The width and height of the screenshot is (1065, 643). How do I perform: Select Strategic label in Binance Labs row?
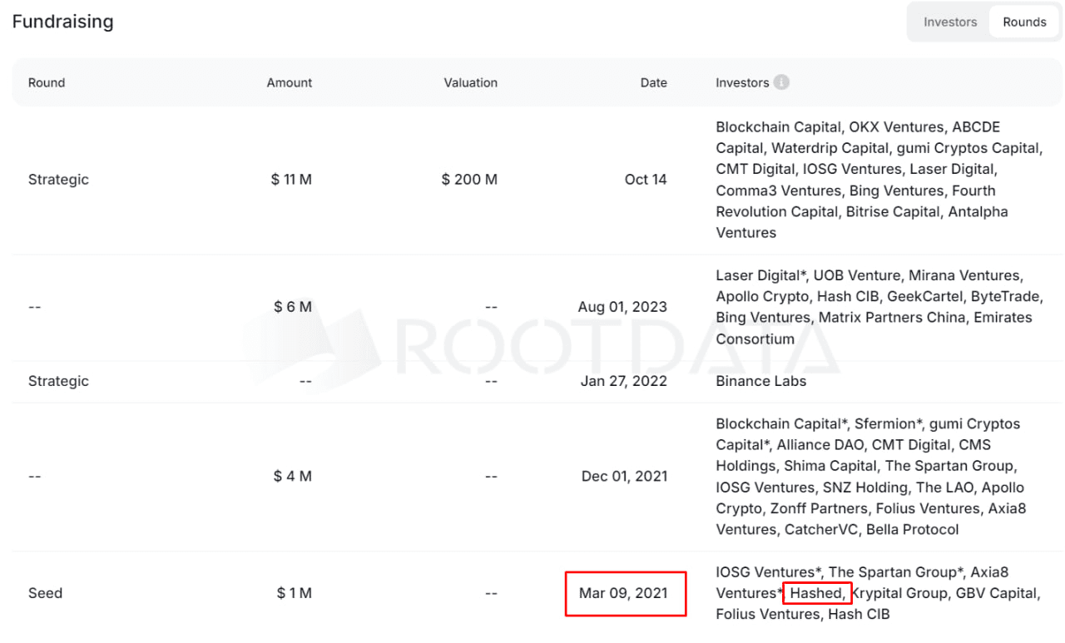point(58,381)
